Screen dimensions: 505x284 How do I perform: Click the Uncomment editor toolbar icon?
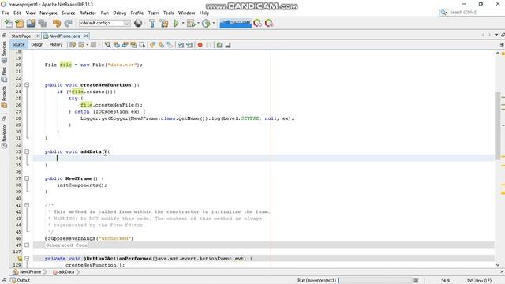pos(228,45)
